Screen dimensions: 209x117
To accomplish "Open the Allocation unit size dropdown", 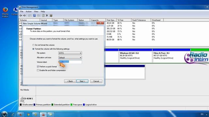I will click(70, 58).
